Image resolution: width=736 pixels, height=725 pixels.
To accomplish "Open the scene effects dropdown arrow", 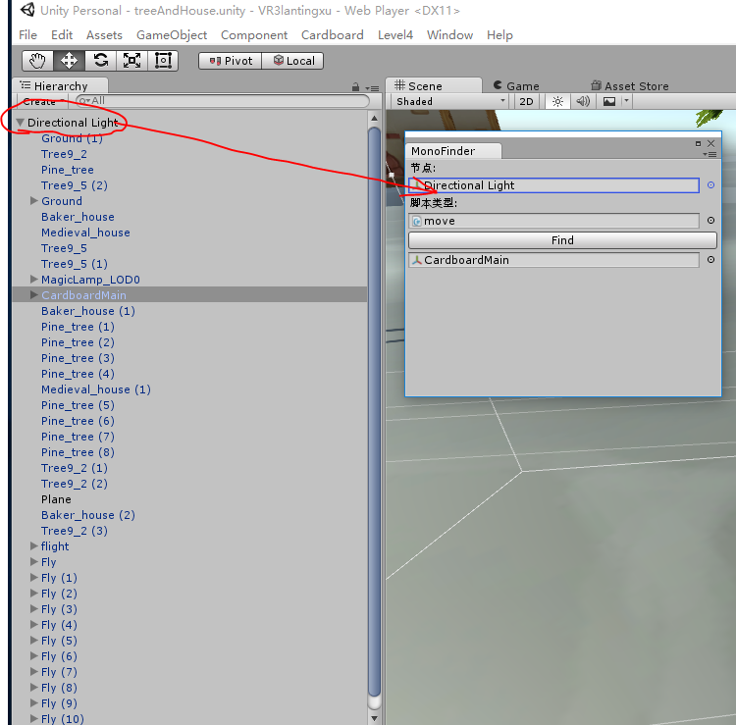I will click(x=627, y=101).
